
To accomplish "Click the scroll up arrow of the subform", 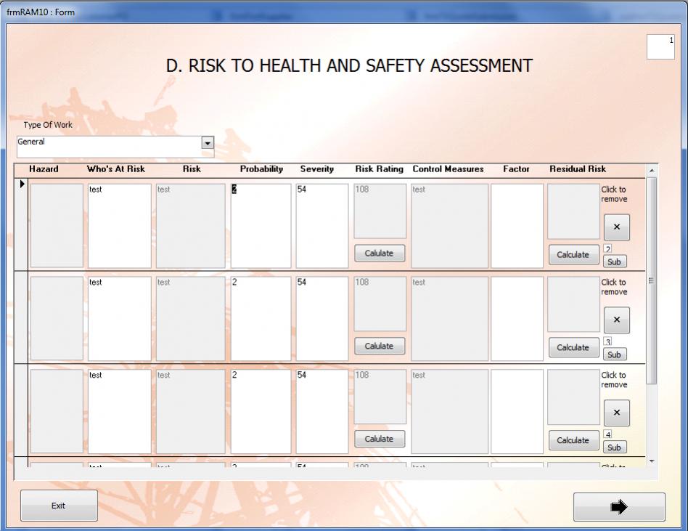I will click(x=652, y=171).
